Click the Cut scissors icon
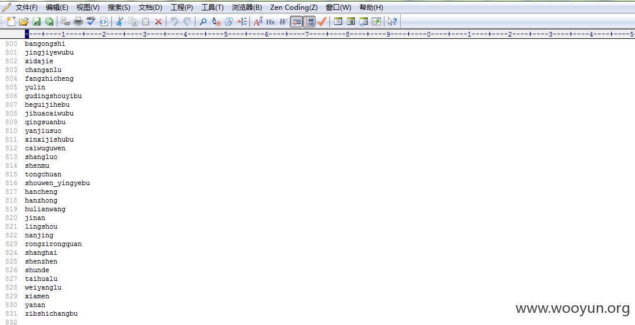This screenshot has width=635, height=325. pyautogui.click(x=119, y=21)
